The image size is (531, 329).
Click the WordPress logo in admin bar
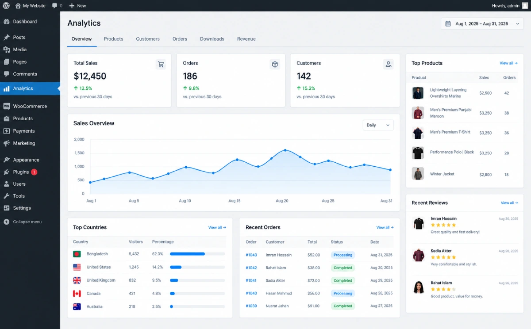coord(6,6)
